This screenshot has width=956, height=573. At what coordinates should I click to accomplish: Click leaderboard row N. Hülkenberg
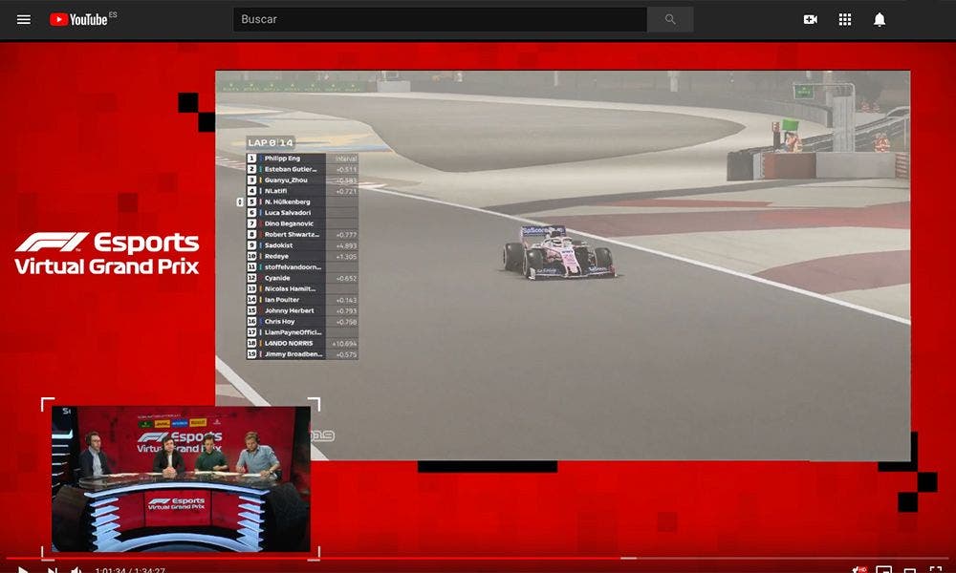302,202
